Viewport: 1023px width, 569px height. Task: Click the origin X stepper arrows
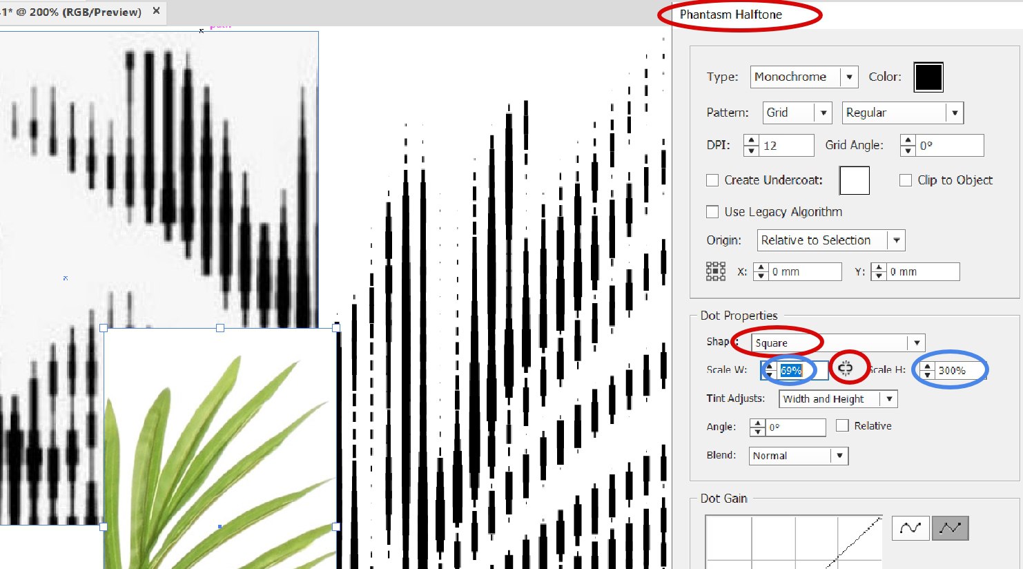[761, 272]
